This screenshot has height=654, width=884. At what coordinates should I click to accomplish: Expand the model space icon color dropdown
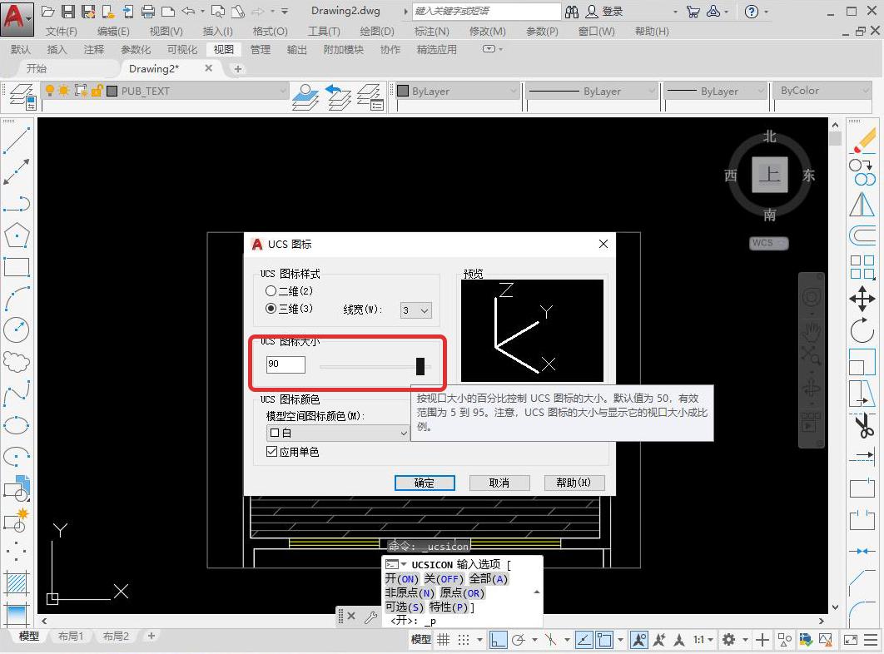point(338,434)
